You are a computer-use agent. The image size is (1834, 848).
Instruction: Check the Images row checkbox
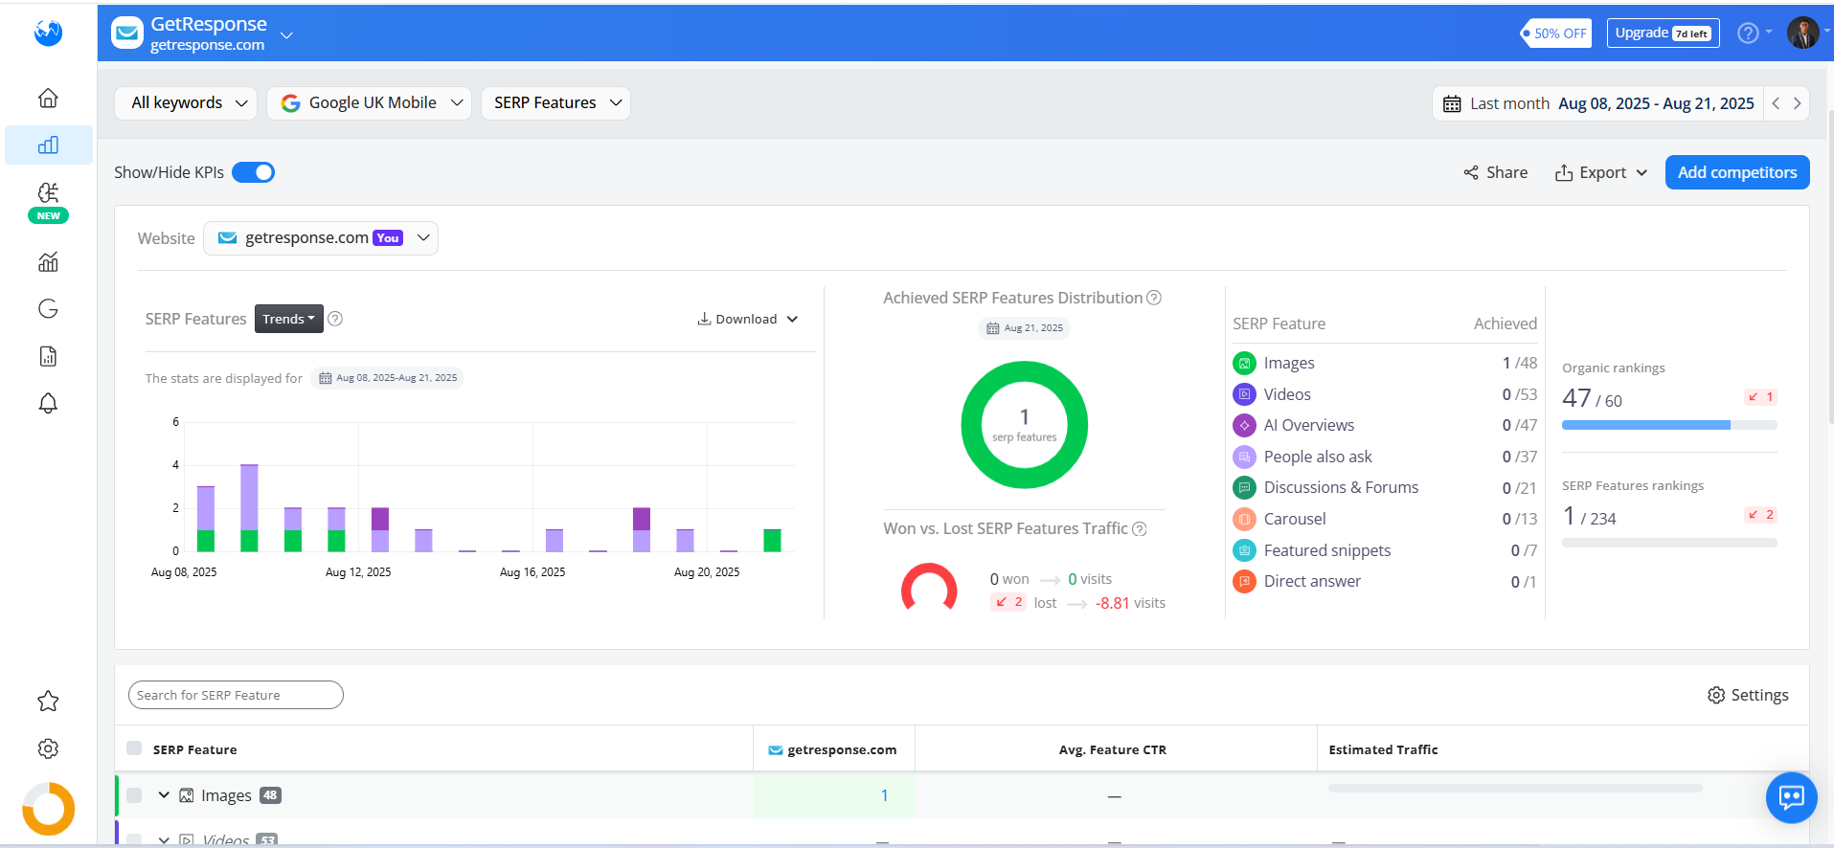134,795
